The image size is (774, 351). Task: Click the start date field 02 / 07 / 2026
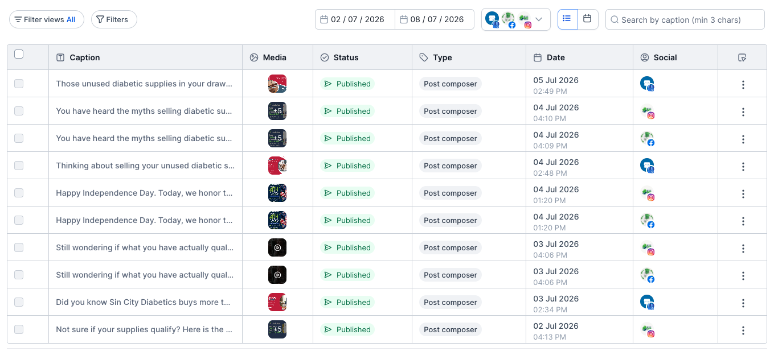355,19
